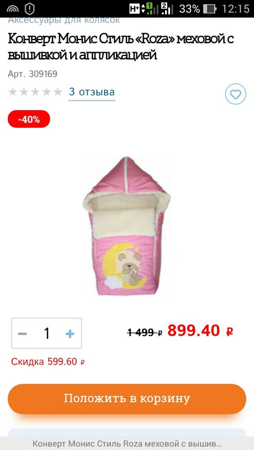
Task: Tap the clock showing 12:15
Action: pos(236,9)
